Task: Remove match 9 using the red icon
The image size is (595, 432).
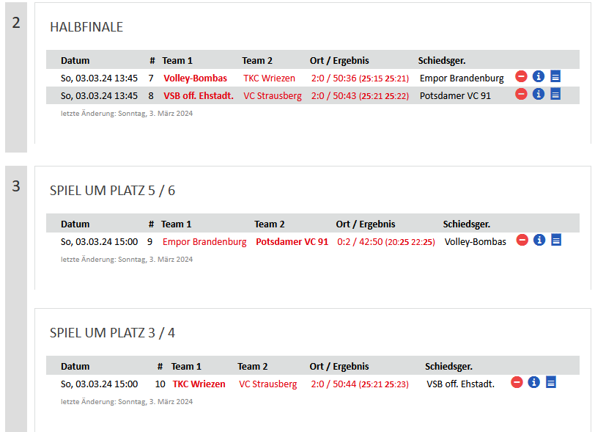Action: coord(522,240)
